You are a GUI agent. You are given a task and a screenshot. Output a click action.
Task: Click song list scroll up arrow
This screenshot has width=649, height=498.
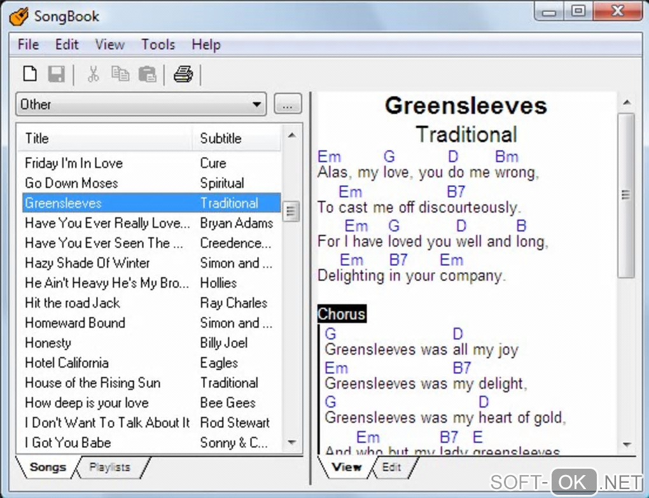click(x=292, y=135)
